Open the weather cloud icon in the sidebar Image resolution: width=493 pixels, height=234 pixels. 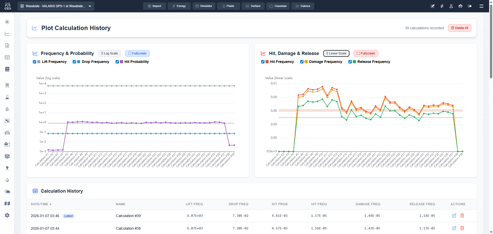tap(7, 192)
